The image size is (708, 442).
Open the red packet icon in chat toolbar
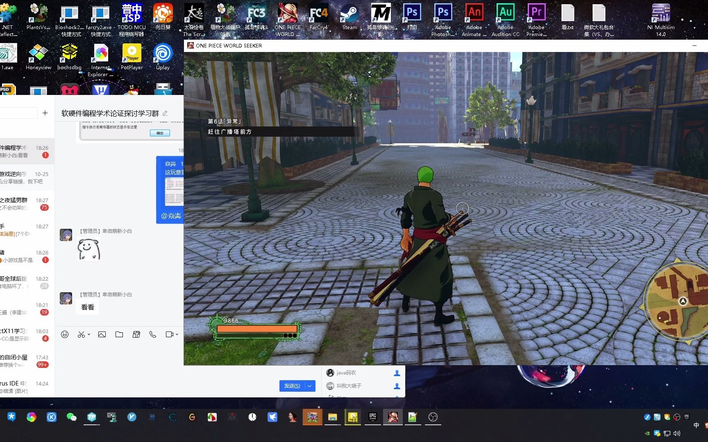tap(136, 334)
